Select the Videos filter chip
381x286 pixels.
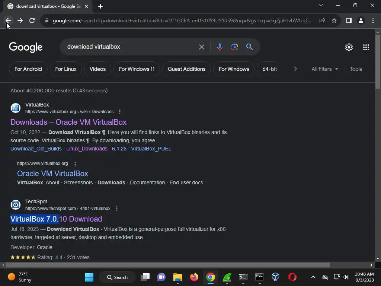click(x=97, y=69)
